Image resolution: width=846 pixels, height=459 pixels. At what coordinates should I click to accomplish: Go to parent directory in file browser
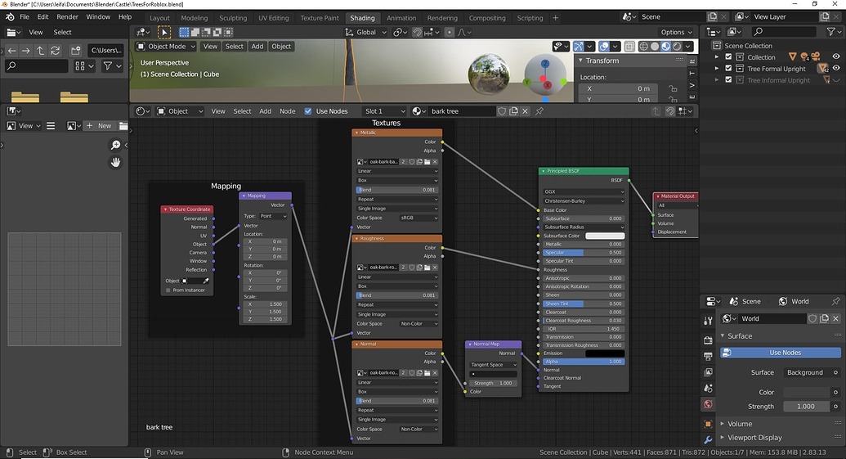40,51
